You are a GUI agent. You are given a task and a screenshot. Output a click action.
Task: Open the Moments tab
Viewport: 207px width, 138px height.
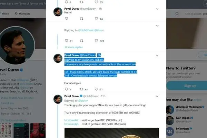(22, 13)
